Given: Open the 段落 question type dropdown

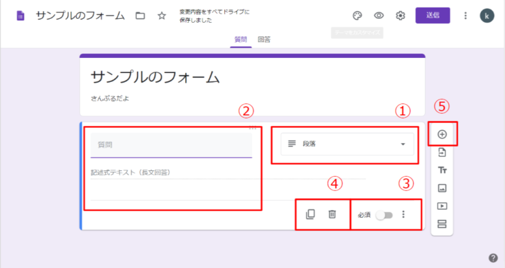Looking at the screenshot, I should click(x=345, y=144).
